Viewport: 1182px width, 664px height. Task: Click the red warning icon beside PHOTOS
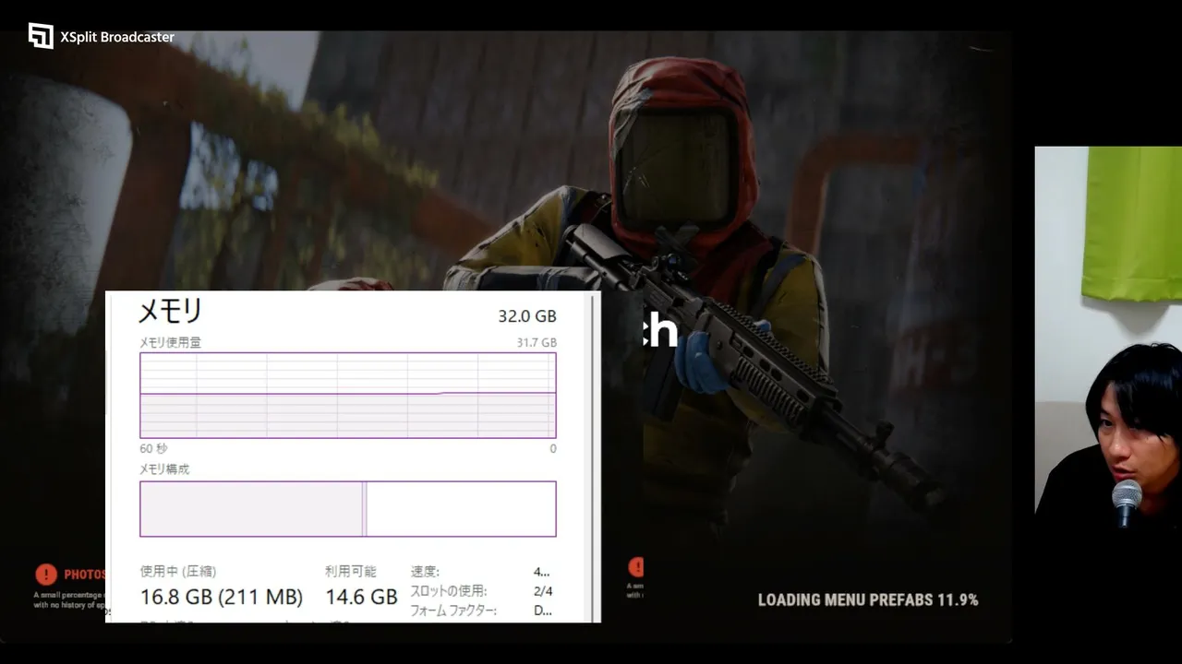click(46, 575)
